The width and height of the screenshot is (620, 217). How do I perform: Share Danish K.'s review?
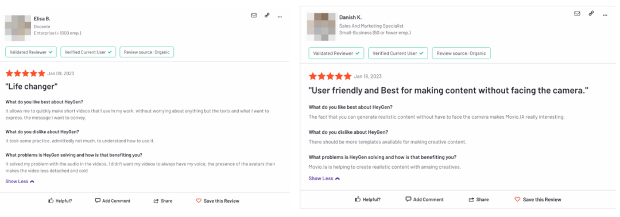[x=478, y=200]
